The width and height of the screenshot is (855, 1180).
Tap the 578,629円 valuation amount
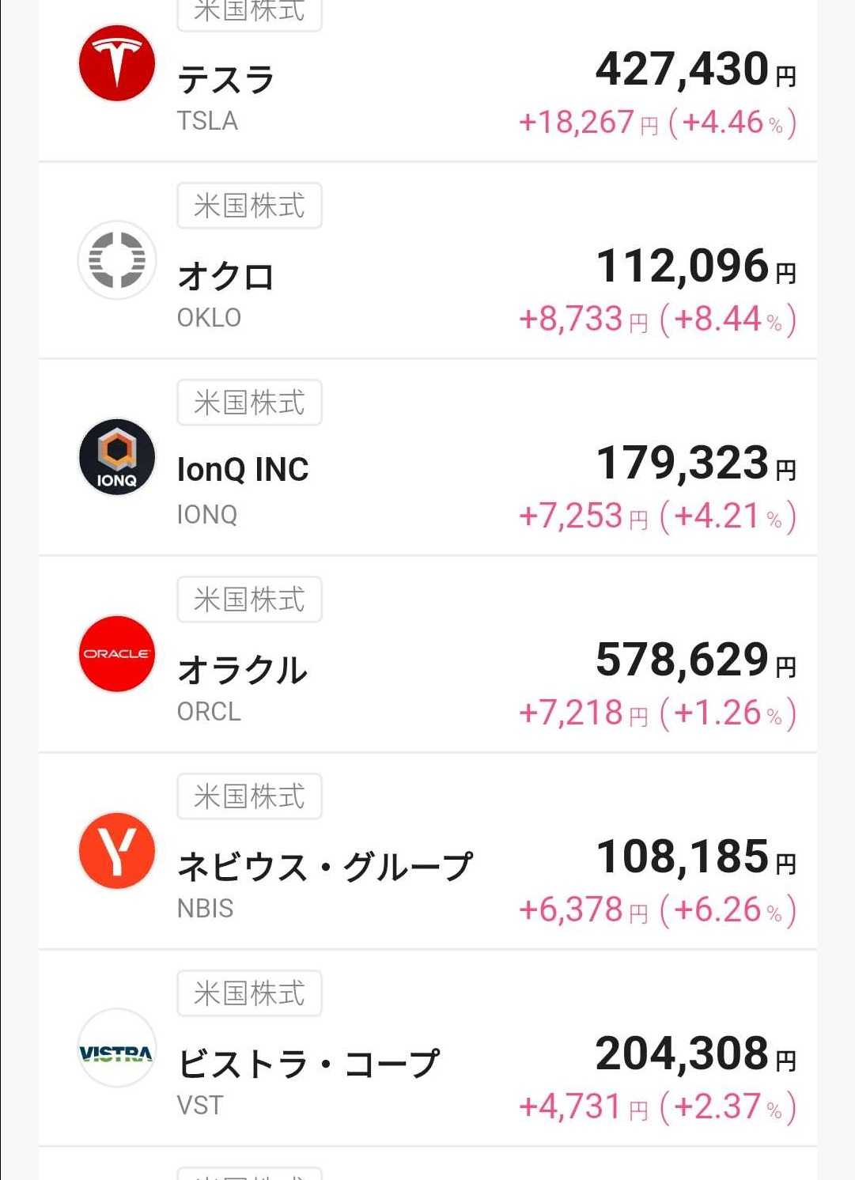(695, 660)
